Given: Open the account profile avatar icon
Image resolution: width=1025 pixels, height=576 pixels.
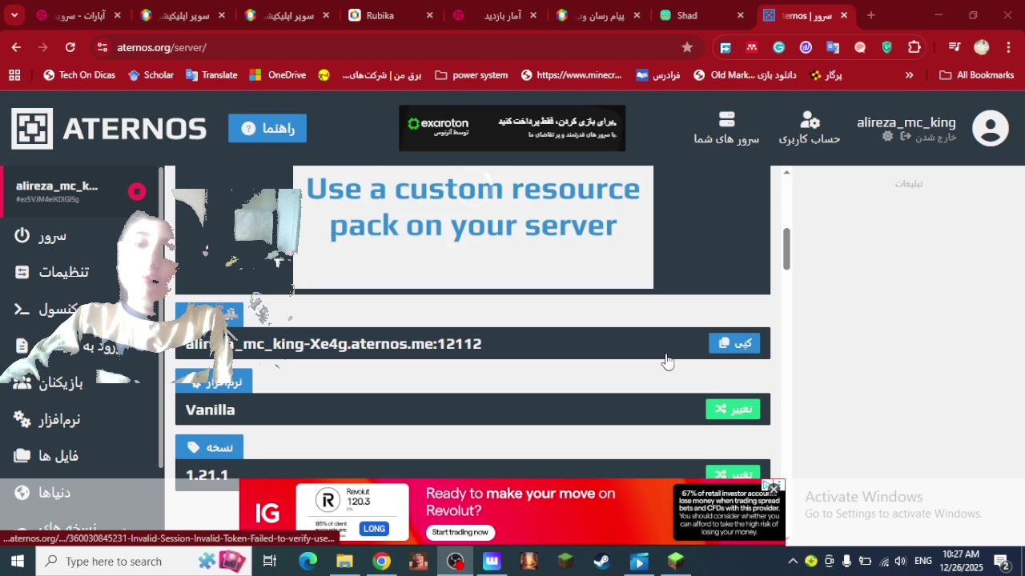Looking at the screenshot, I should coord(990,129).
